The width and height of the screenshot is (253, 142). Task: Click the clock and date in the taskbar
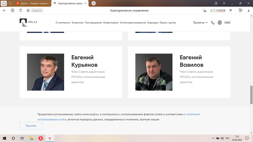click(x=237, y=138)
